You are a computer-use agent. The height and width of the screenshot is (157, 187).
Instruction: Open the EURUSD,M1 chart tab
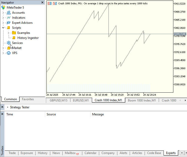pos(81,100)
